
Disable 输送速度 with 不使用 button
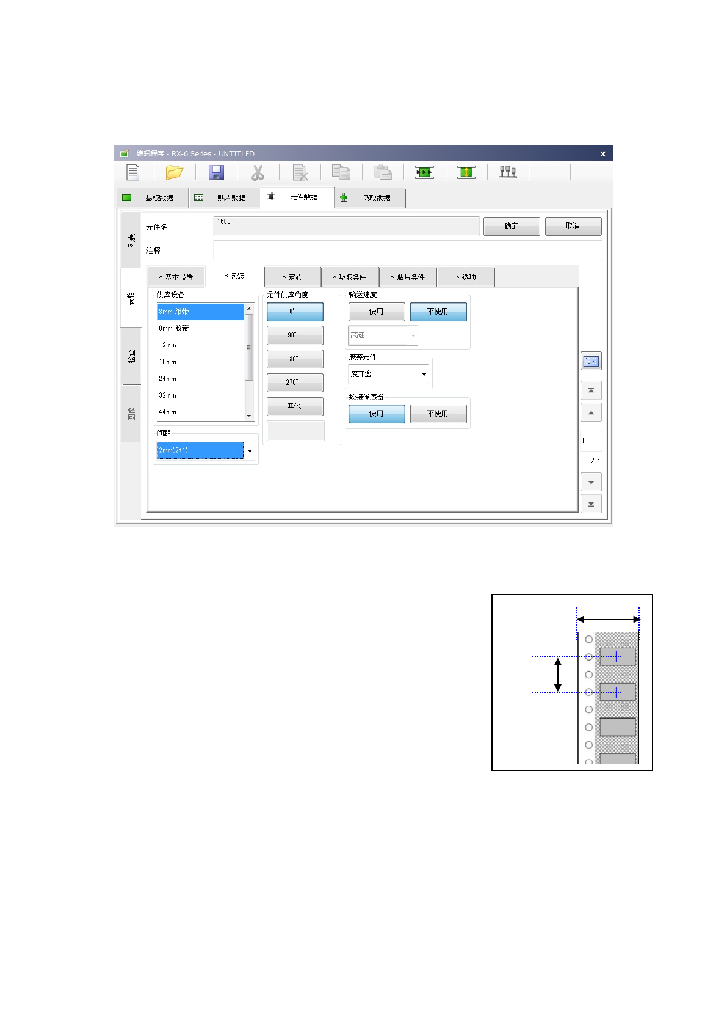[x=438, y=312]
